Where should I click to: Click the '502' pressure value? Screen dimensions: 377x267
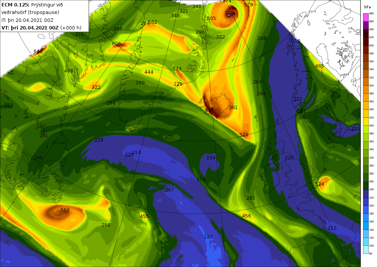coord(153,22)
